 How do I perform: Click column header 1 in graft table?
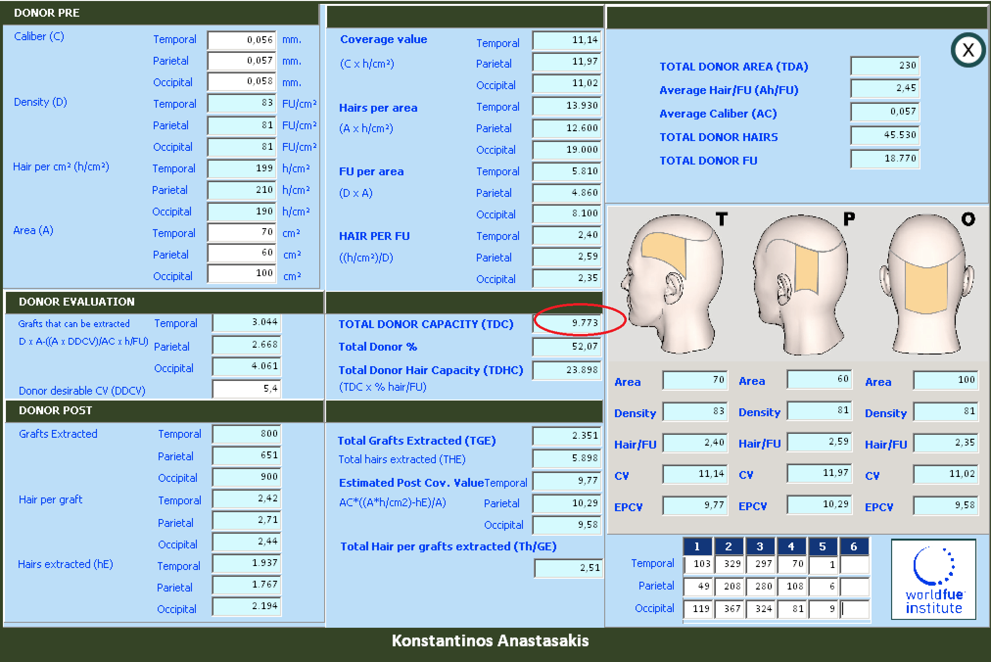(697, 546)
